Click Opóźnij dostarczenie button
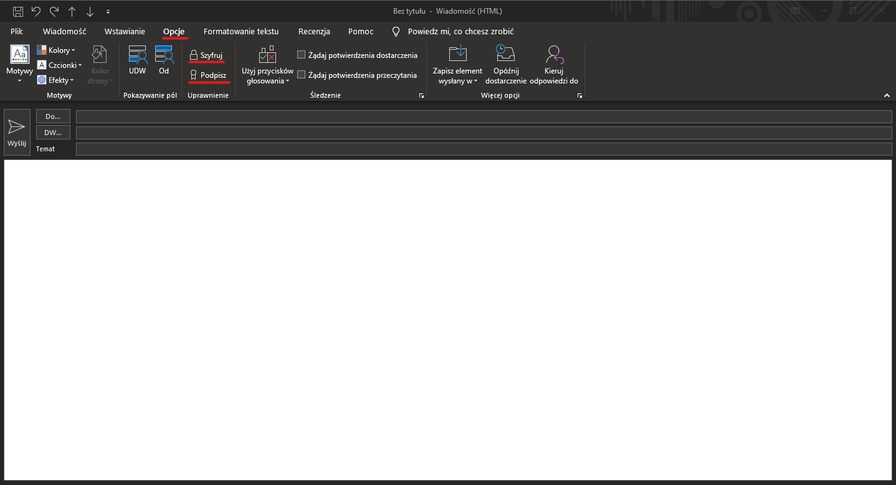Screen dimensions: 896x485 coord(506,65)
